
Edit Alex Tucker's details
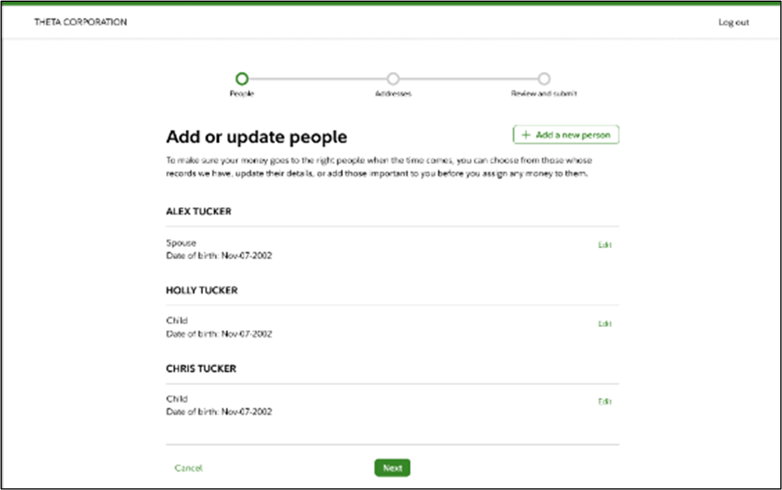(x=605, y=245)
